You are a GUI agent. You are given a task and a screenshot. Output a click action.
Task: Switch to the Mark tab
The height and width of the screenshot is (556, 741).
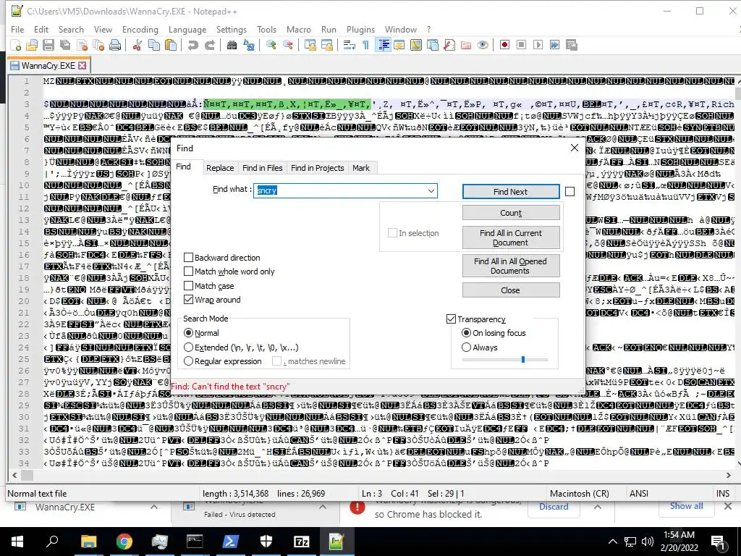coord(361,168)
